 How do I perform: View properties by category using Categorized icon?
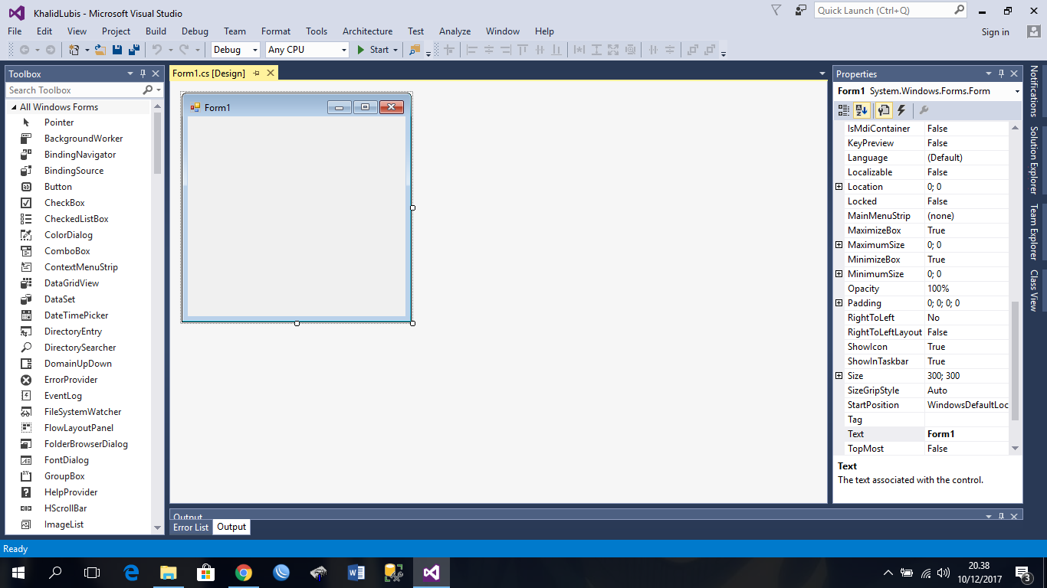842,110
